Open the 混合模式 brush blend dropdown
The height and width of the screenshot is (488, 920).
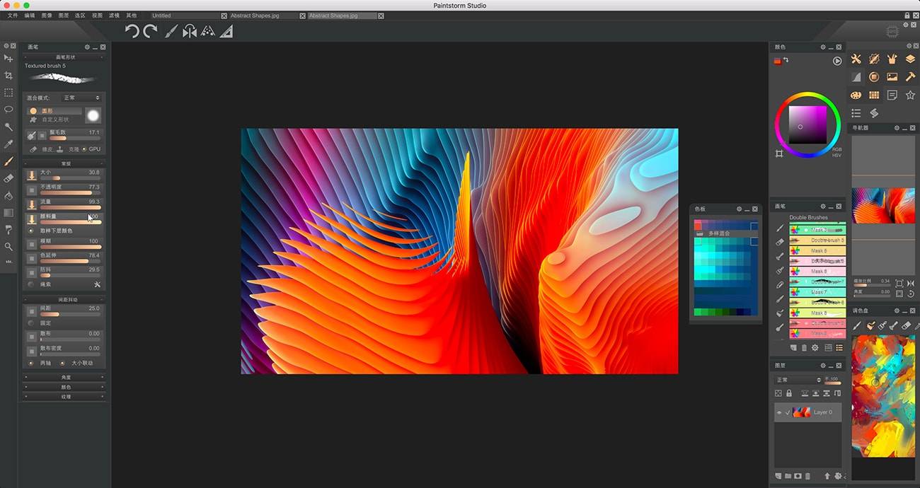click(x=81, y=98)
